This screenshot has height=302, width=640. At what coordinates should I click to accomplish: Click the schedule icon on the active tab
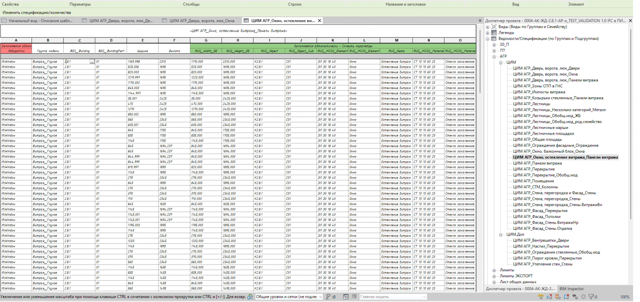click(x=246, y=20)
